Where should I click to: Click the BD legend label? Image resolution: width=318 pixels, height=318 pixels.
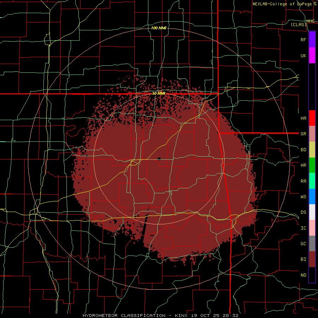(303, 150)
